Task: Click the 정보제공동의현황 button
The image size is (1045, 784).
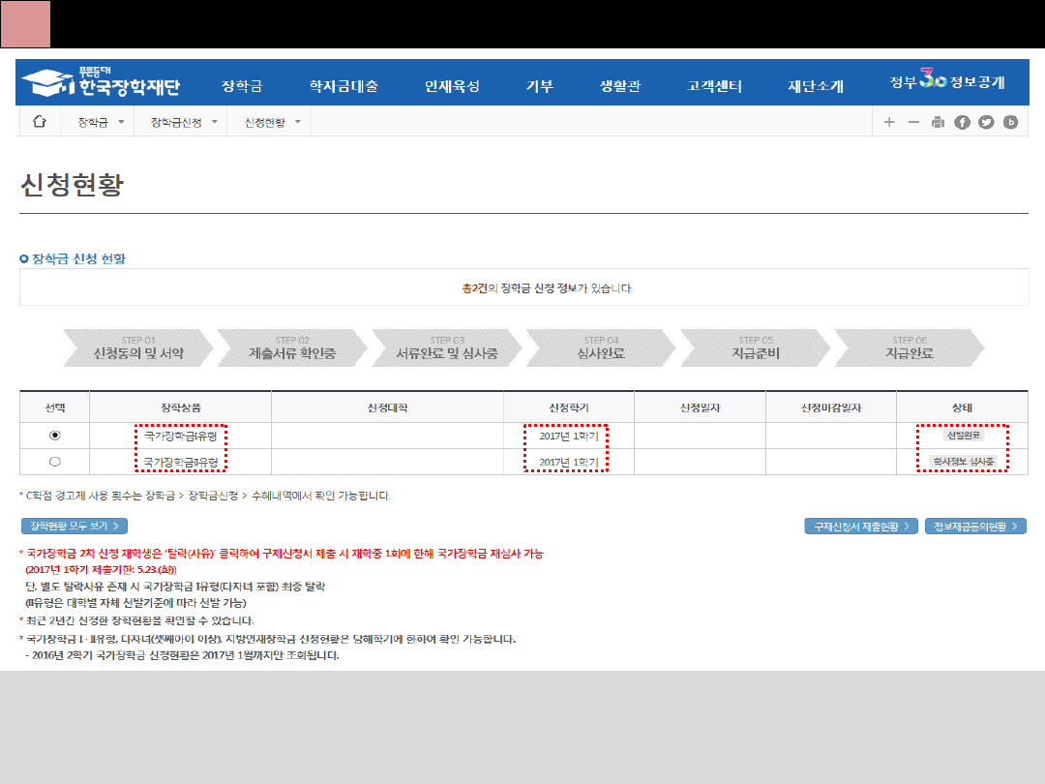Action: click(975, 527)
